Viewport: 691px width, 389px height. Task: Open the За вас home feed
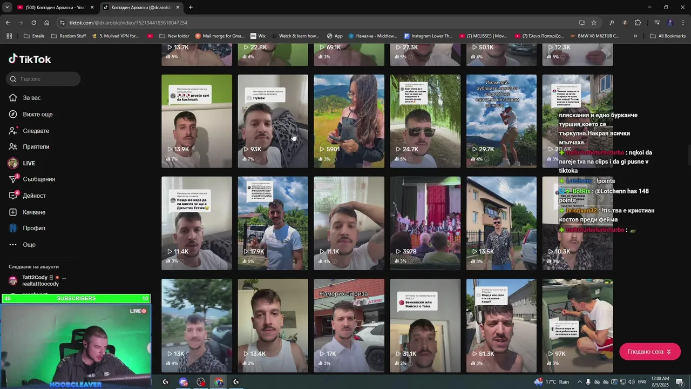pos(31,98)
